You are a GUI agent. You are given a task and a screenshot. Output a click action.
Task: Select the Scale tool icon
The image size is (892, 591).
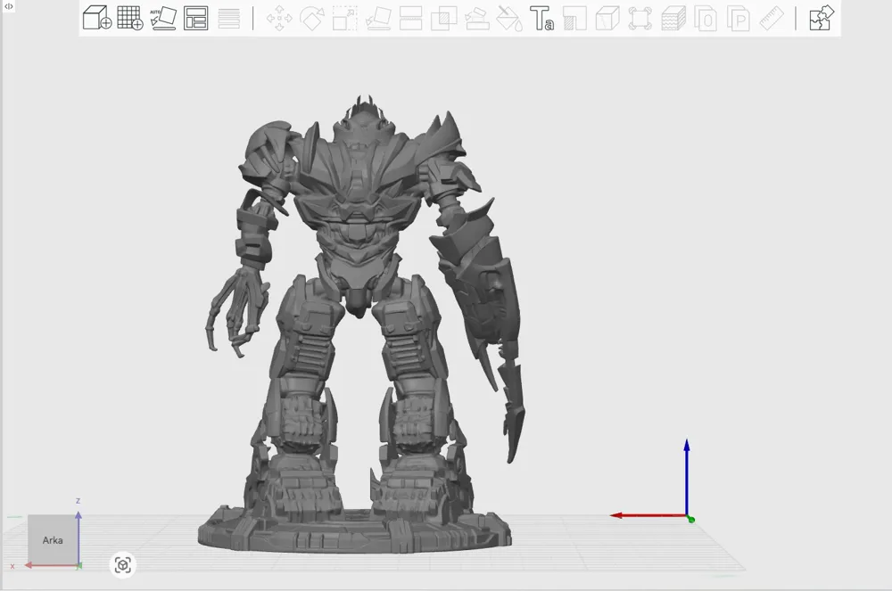(344, 18)
